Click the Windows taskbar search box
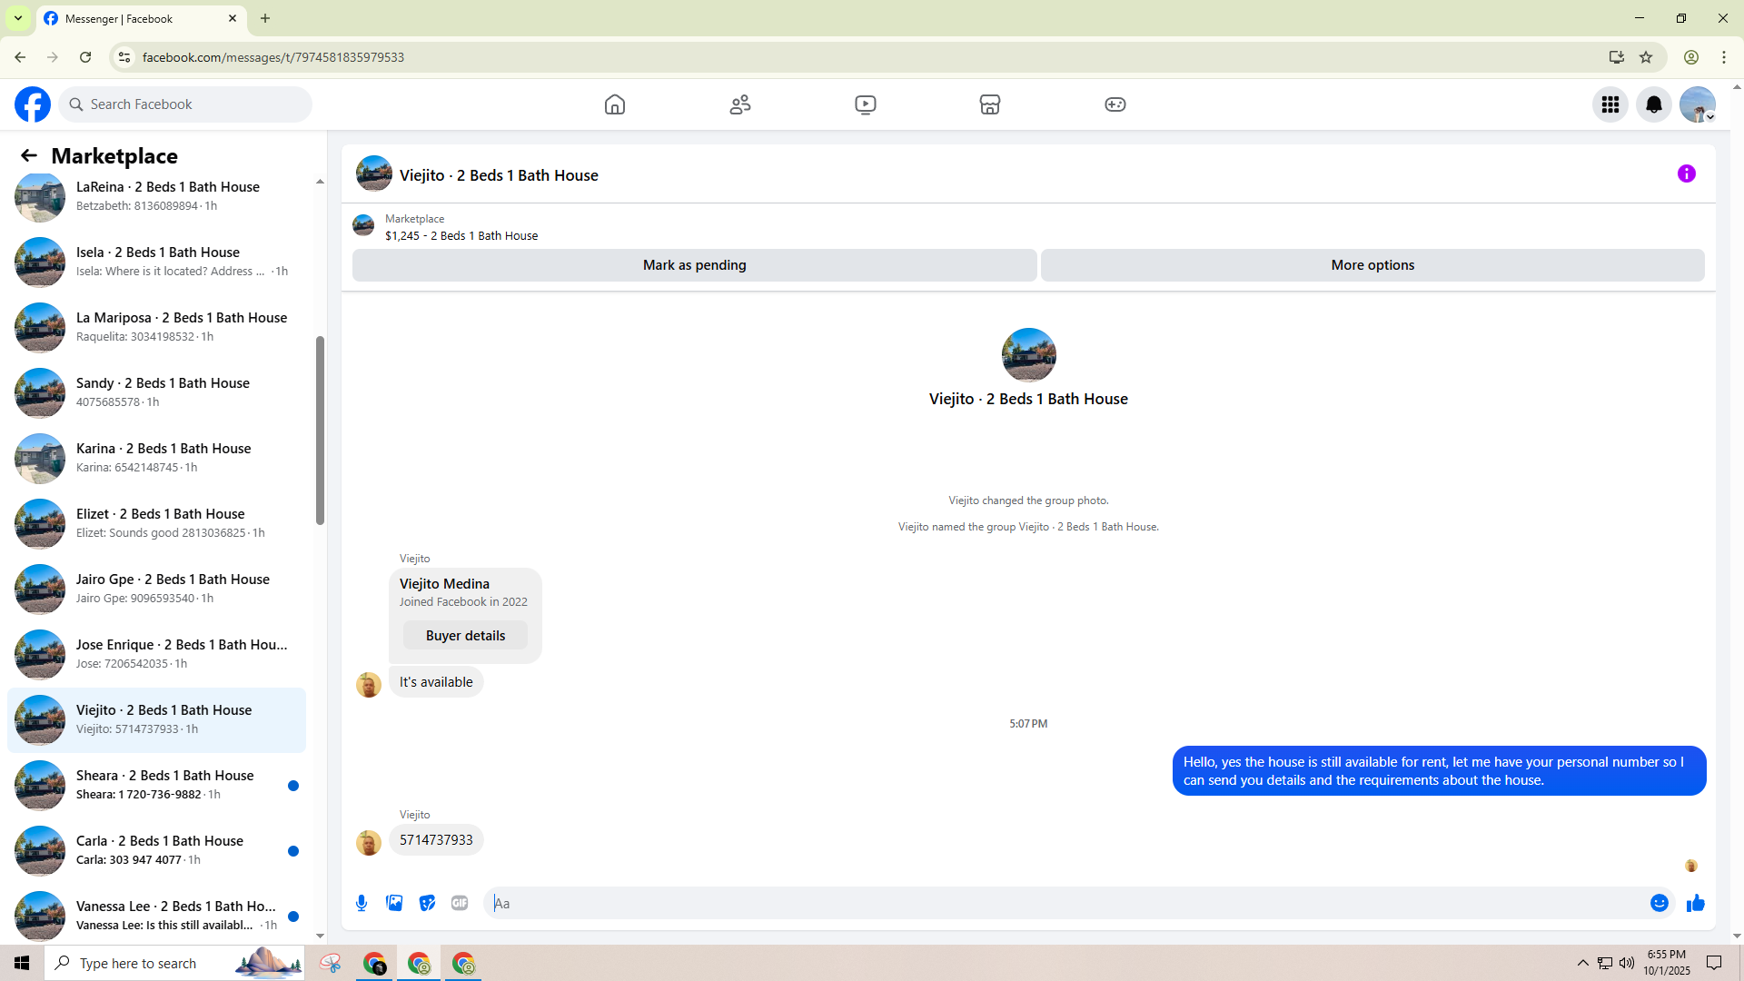This screenshot has height=981, width=1744. pos(174,963)
